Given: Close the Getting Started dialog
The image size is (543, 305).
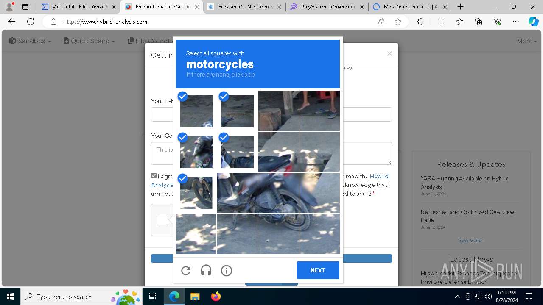Looking at the screenshot, I should click(x=389, y=54).
